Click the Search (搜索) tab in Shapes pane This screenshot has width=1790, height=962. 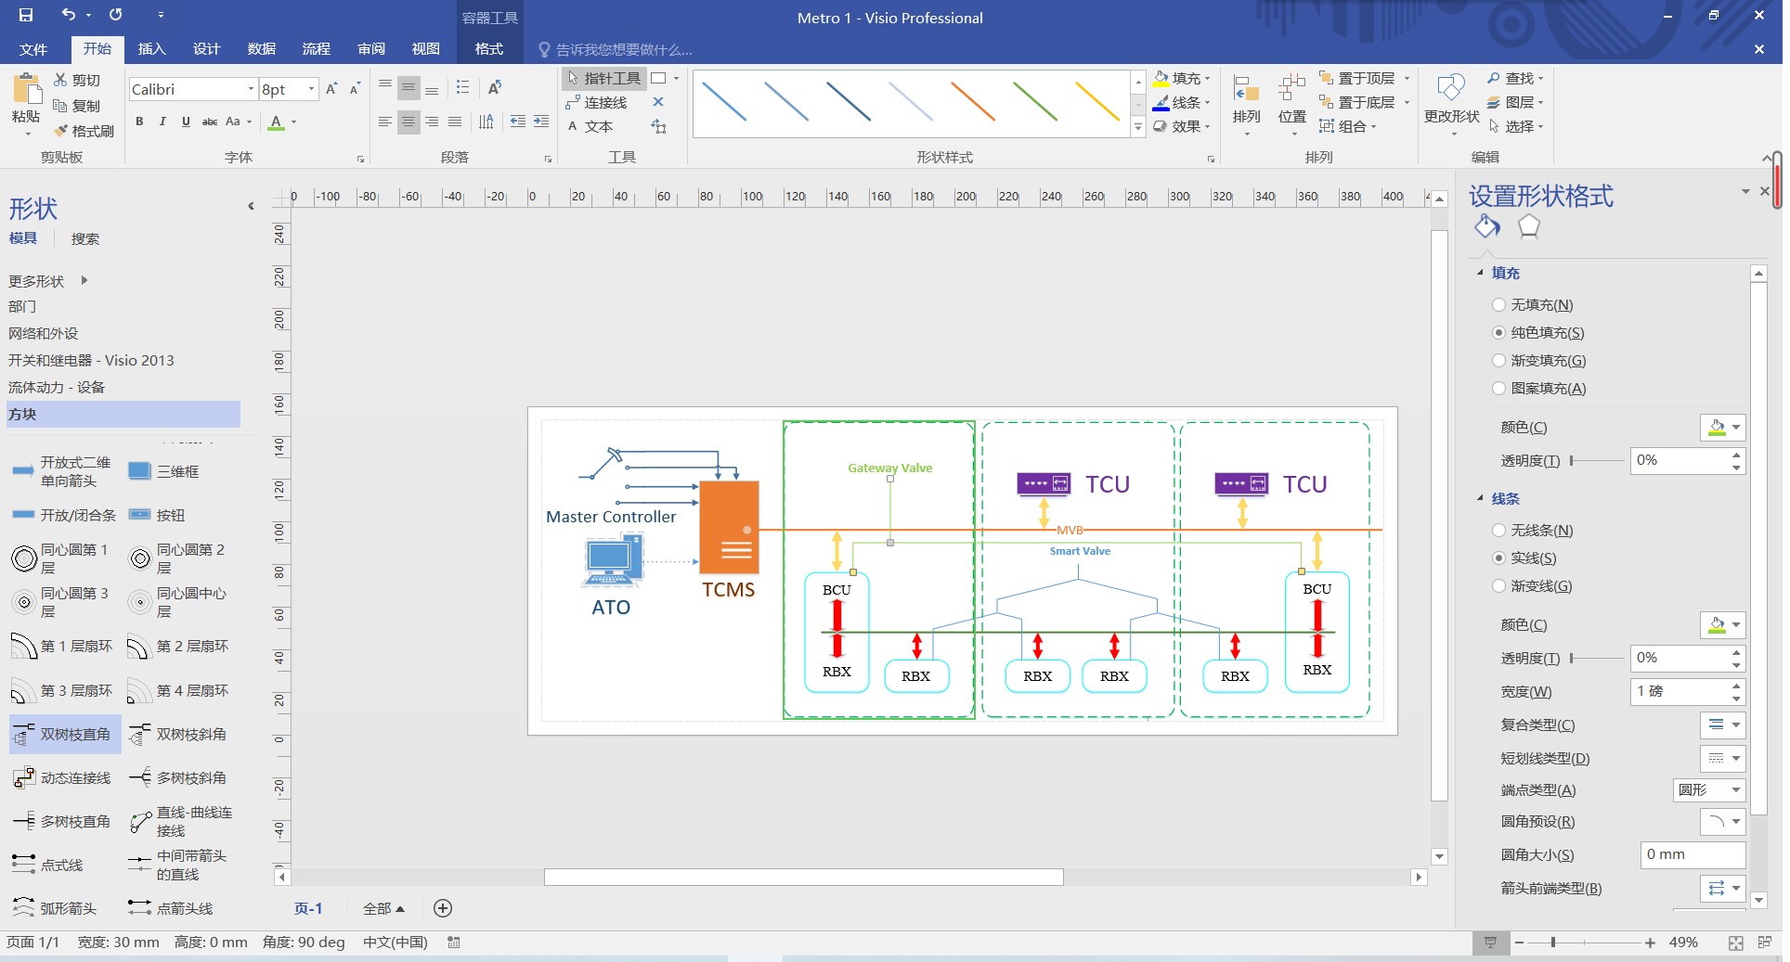click(x=85, y=238)
